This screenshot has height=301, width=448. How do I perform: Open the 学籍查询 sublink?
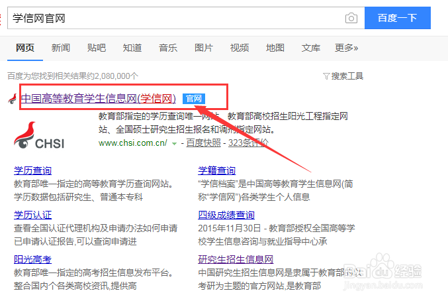(x=217, y=170)
